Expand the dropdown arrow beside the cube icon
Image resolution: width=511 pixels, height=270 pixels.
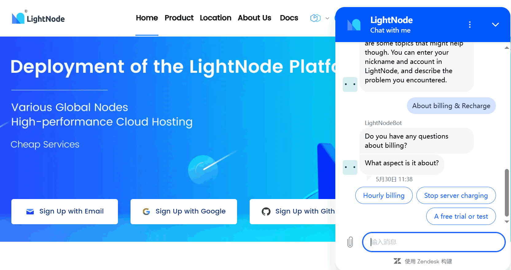(327, 18)
